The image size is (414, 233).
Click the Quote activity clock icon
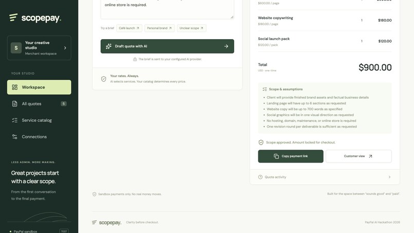point(260,177)
